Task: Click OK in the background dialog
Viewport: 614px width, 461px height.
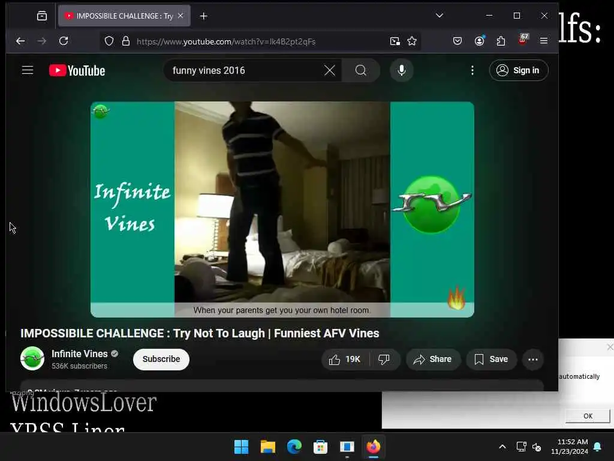Action: 588,416
